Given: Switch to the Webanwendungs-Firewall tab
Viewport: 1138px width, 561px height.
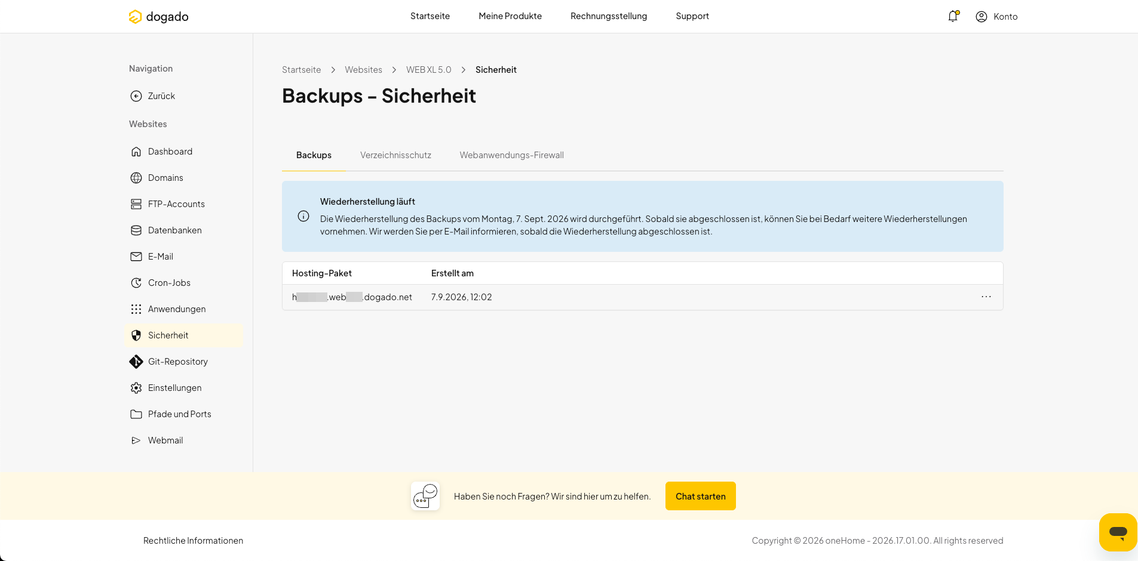Looking at the screenshot, I should tap(511, 155).
